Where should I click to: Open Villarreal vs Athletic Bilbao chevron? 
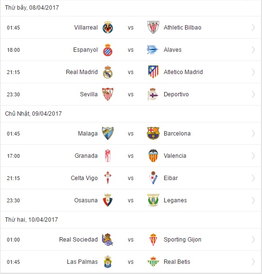point(253,28)
